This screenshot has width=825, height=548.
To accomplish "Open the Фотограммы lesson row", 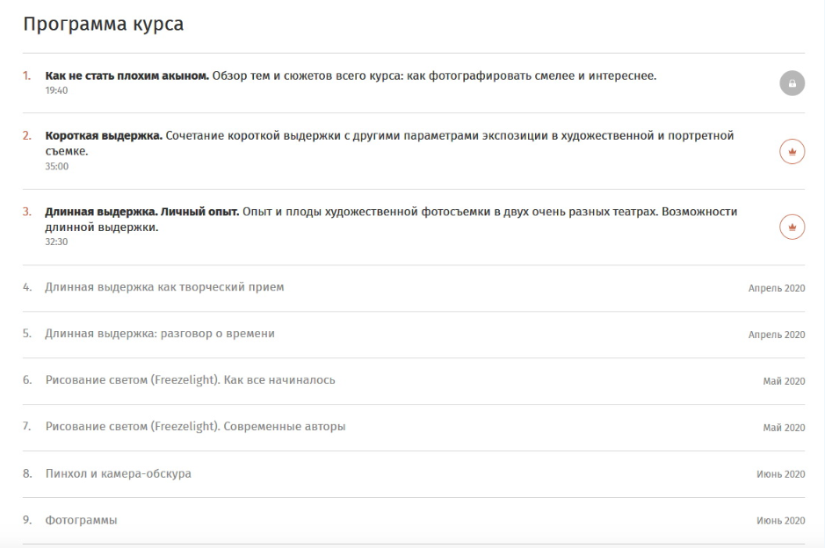I will [x=81, y=520].
